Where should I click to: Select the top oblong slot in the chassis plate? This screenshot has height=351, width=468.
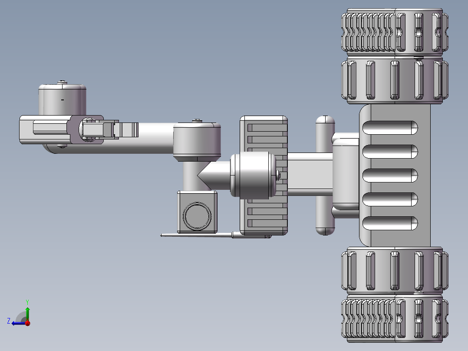tap(390, 128)
